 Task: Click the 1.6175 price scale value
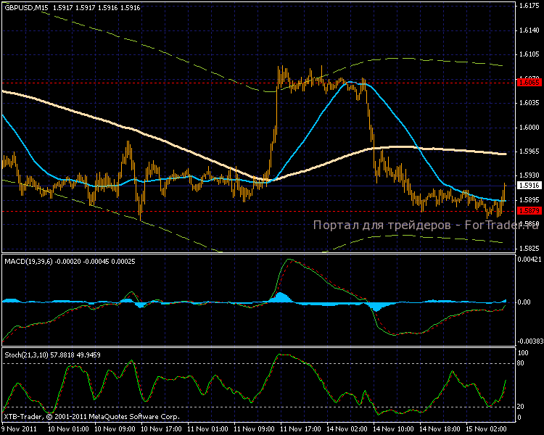coord(529,6)
